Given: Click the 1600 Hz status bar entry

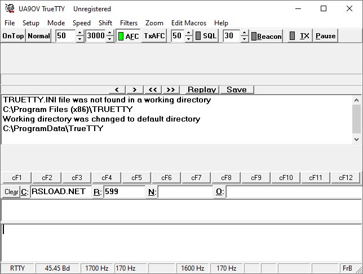Looking at the screenshot, I should click(193, 268).
